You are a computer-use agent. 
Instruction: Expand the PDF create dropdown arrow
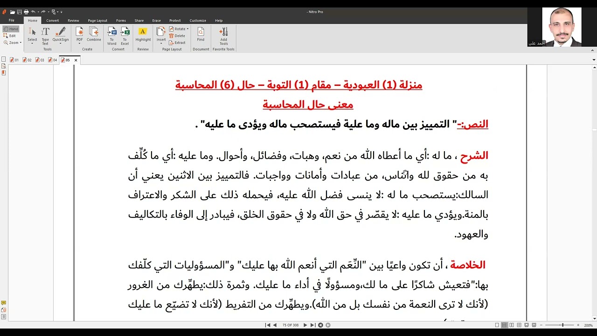click(x=80, y=43)
